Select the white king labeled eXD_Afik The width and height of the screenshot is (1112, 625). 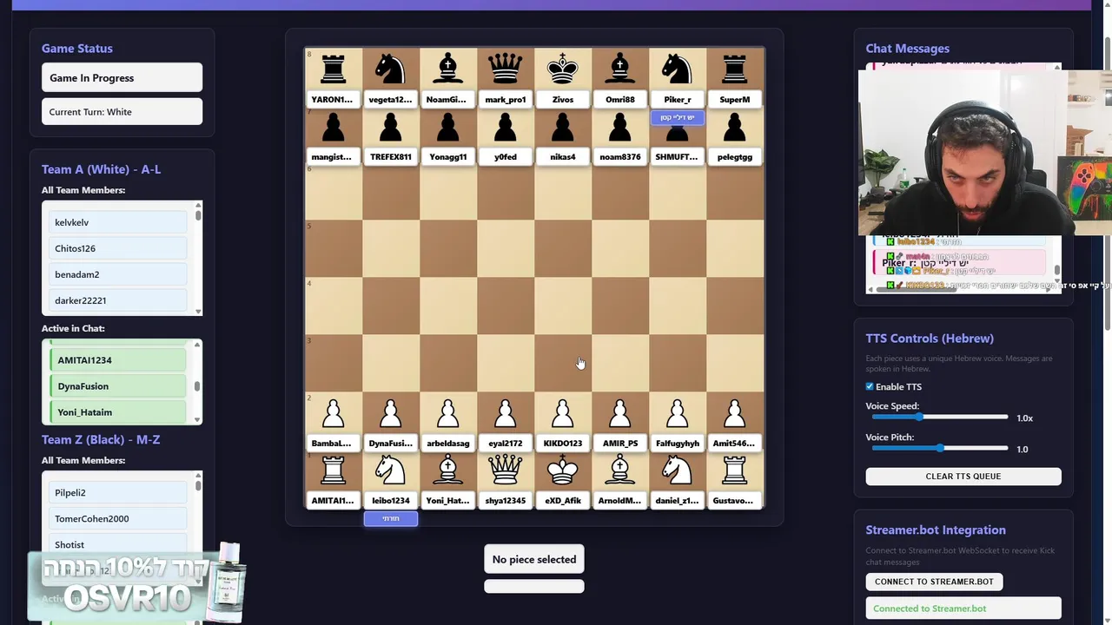pos(563,470)
